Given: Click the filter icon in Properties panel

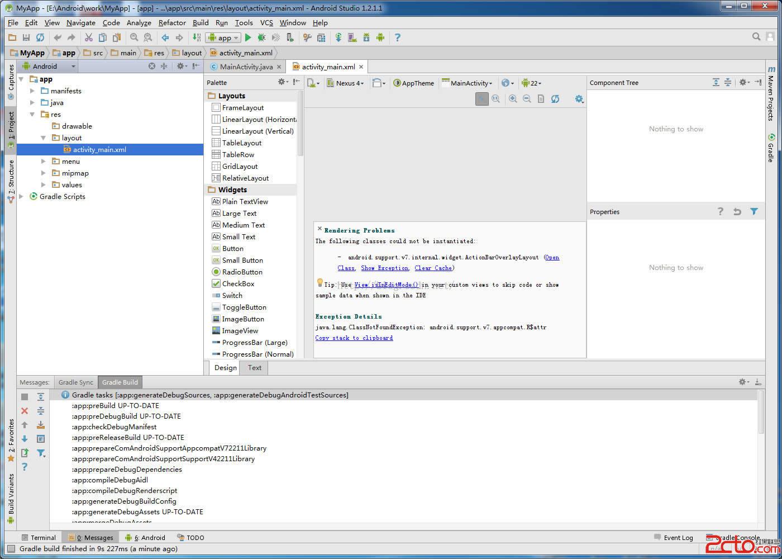Looking at the screenshot, I should [754, 211].
